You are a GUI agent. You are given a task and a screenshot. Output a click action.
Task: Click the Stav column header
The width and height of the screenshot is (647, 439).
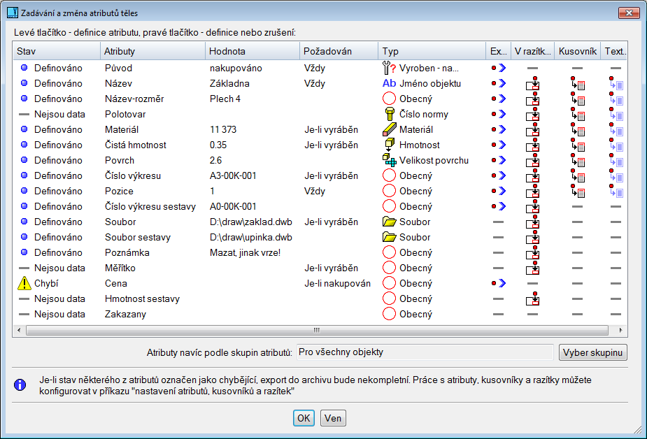pos(57,51)
